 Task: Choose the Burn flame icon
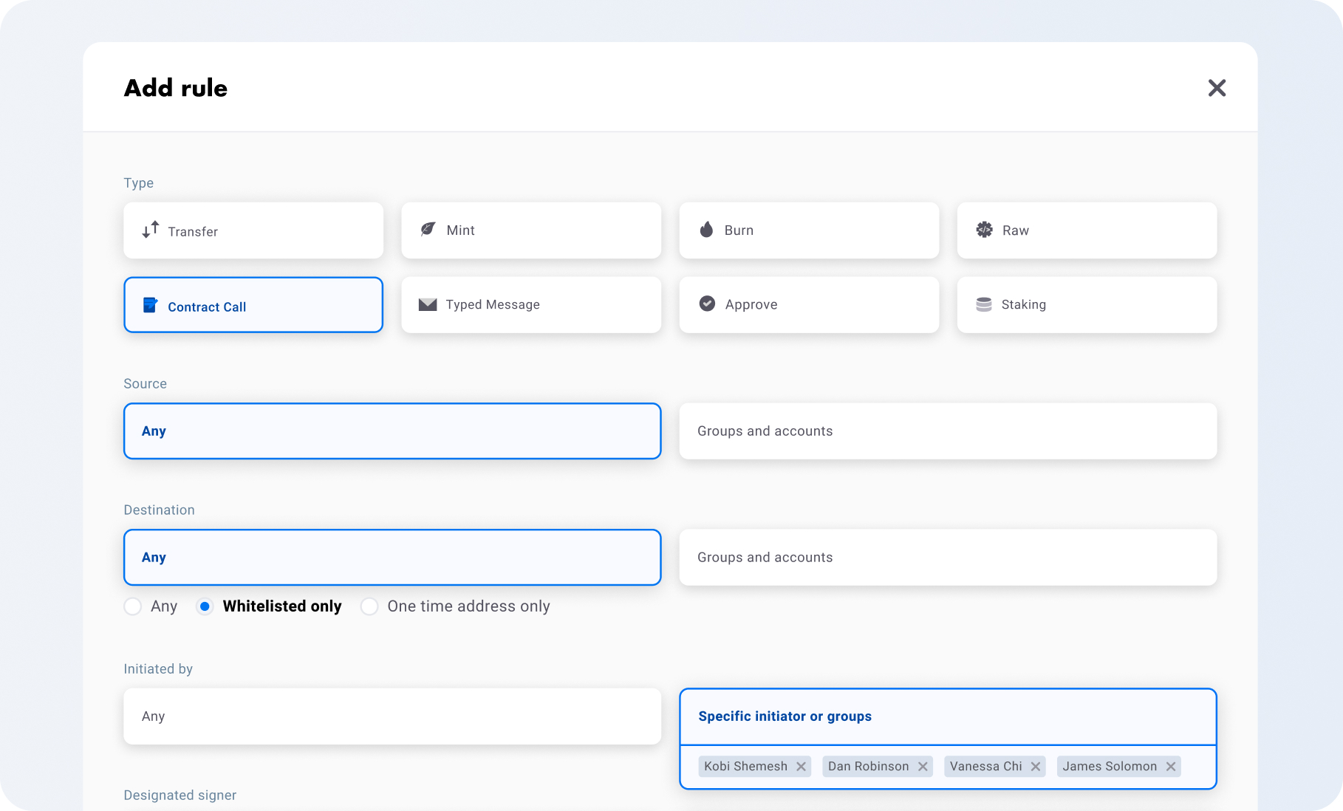706,230
